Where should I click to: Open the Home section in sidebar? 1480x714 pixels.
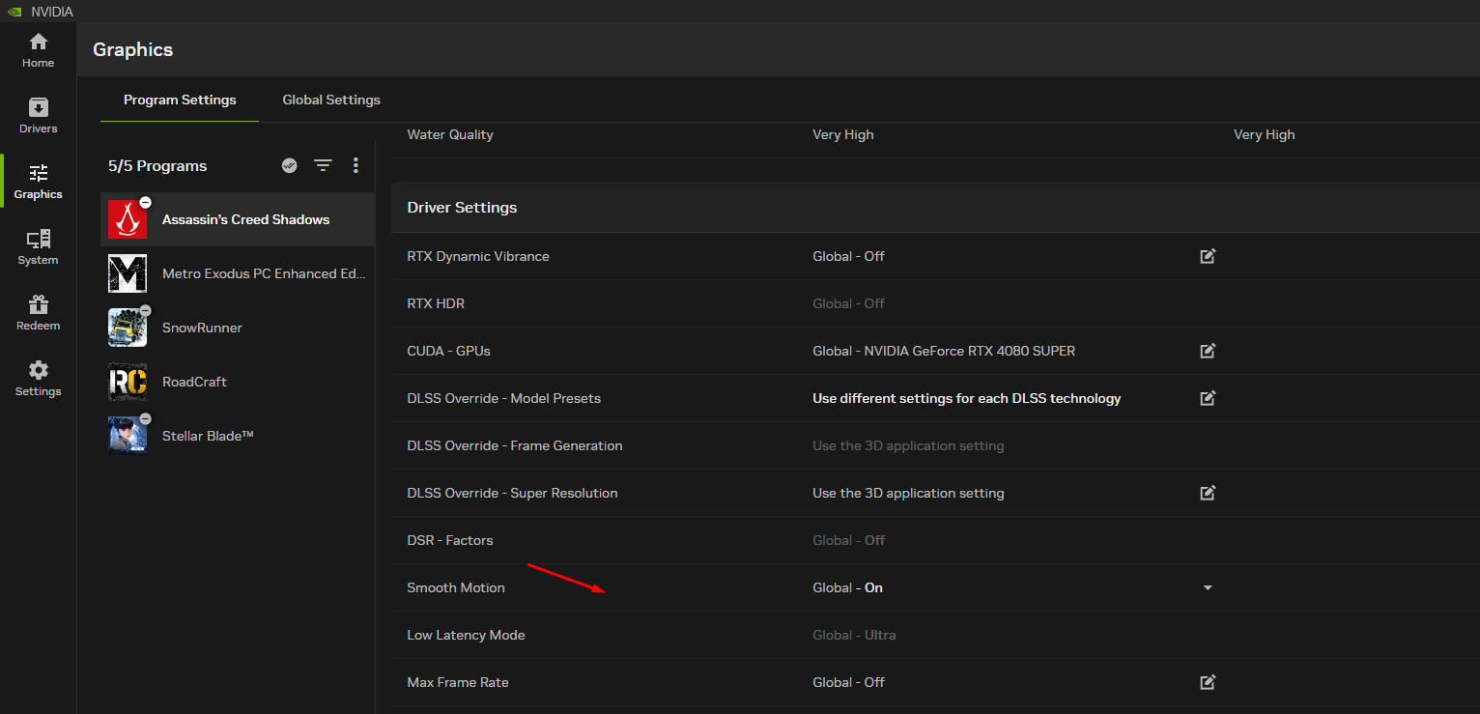(x=38, y=50)
